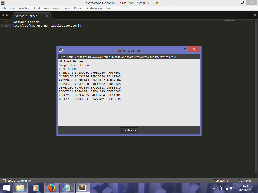Open the Preferences menu
Image resolution: width=258 pixels, height=193 pixels.
coord(95,8)
